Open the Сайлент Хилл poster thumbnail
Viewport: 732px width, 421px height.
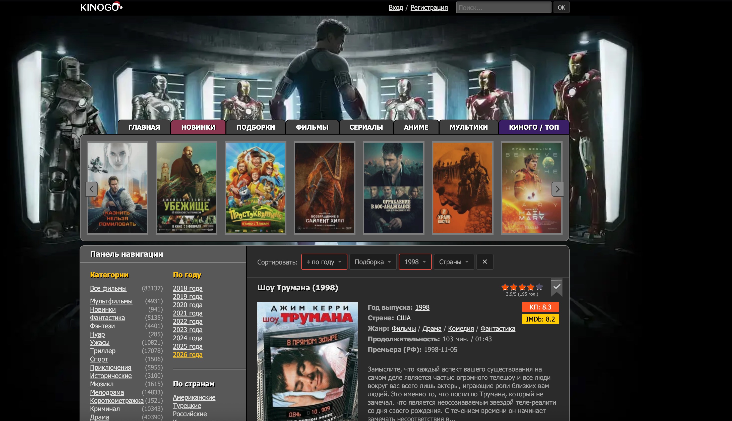click(x=324, y=188)
